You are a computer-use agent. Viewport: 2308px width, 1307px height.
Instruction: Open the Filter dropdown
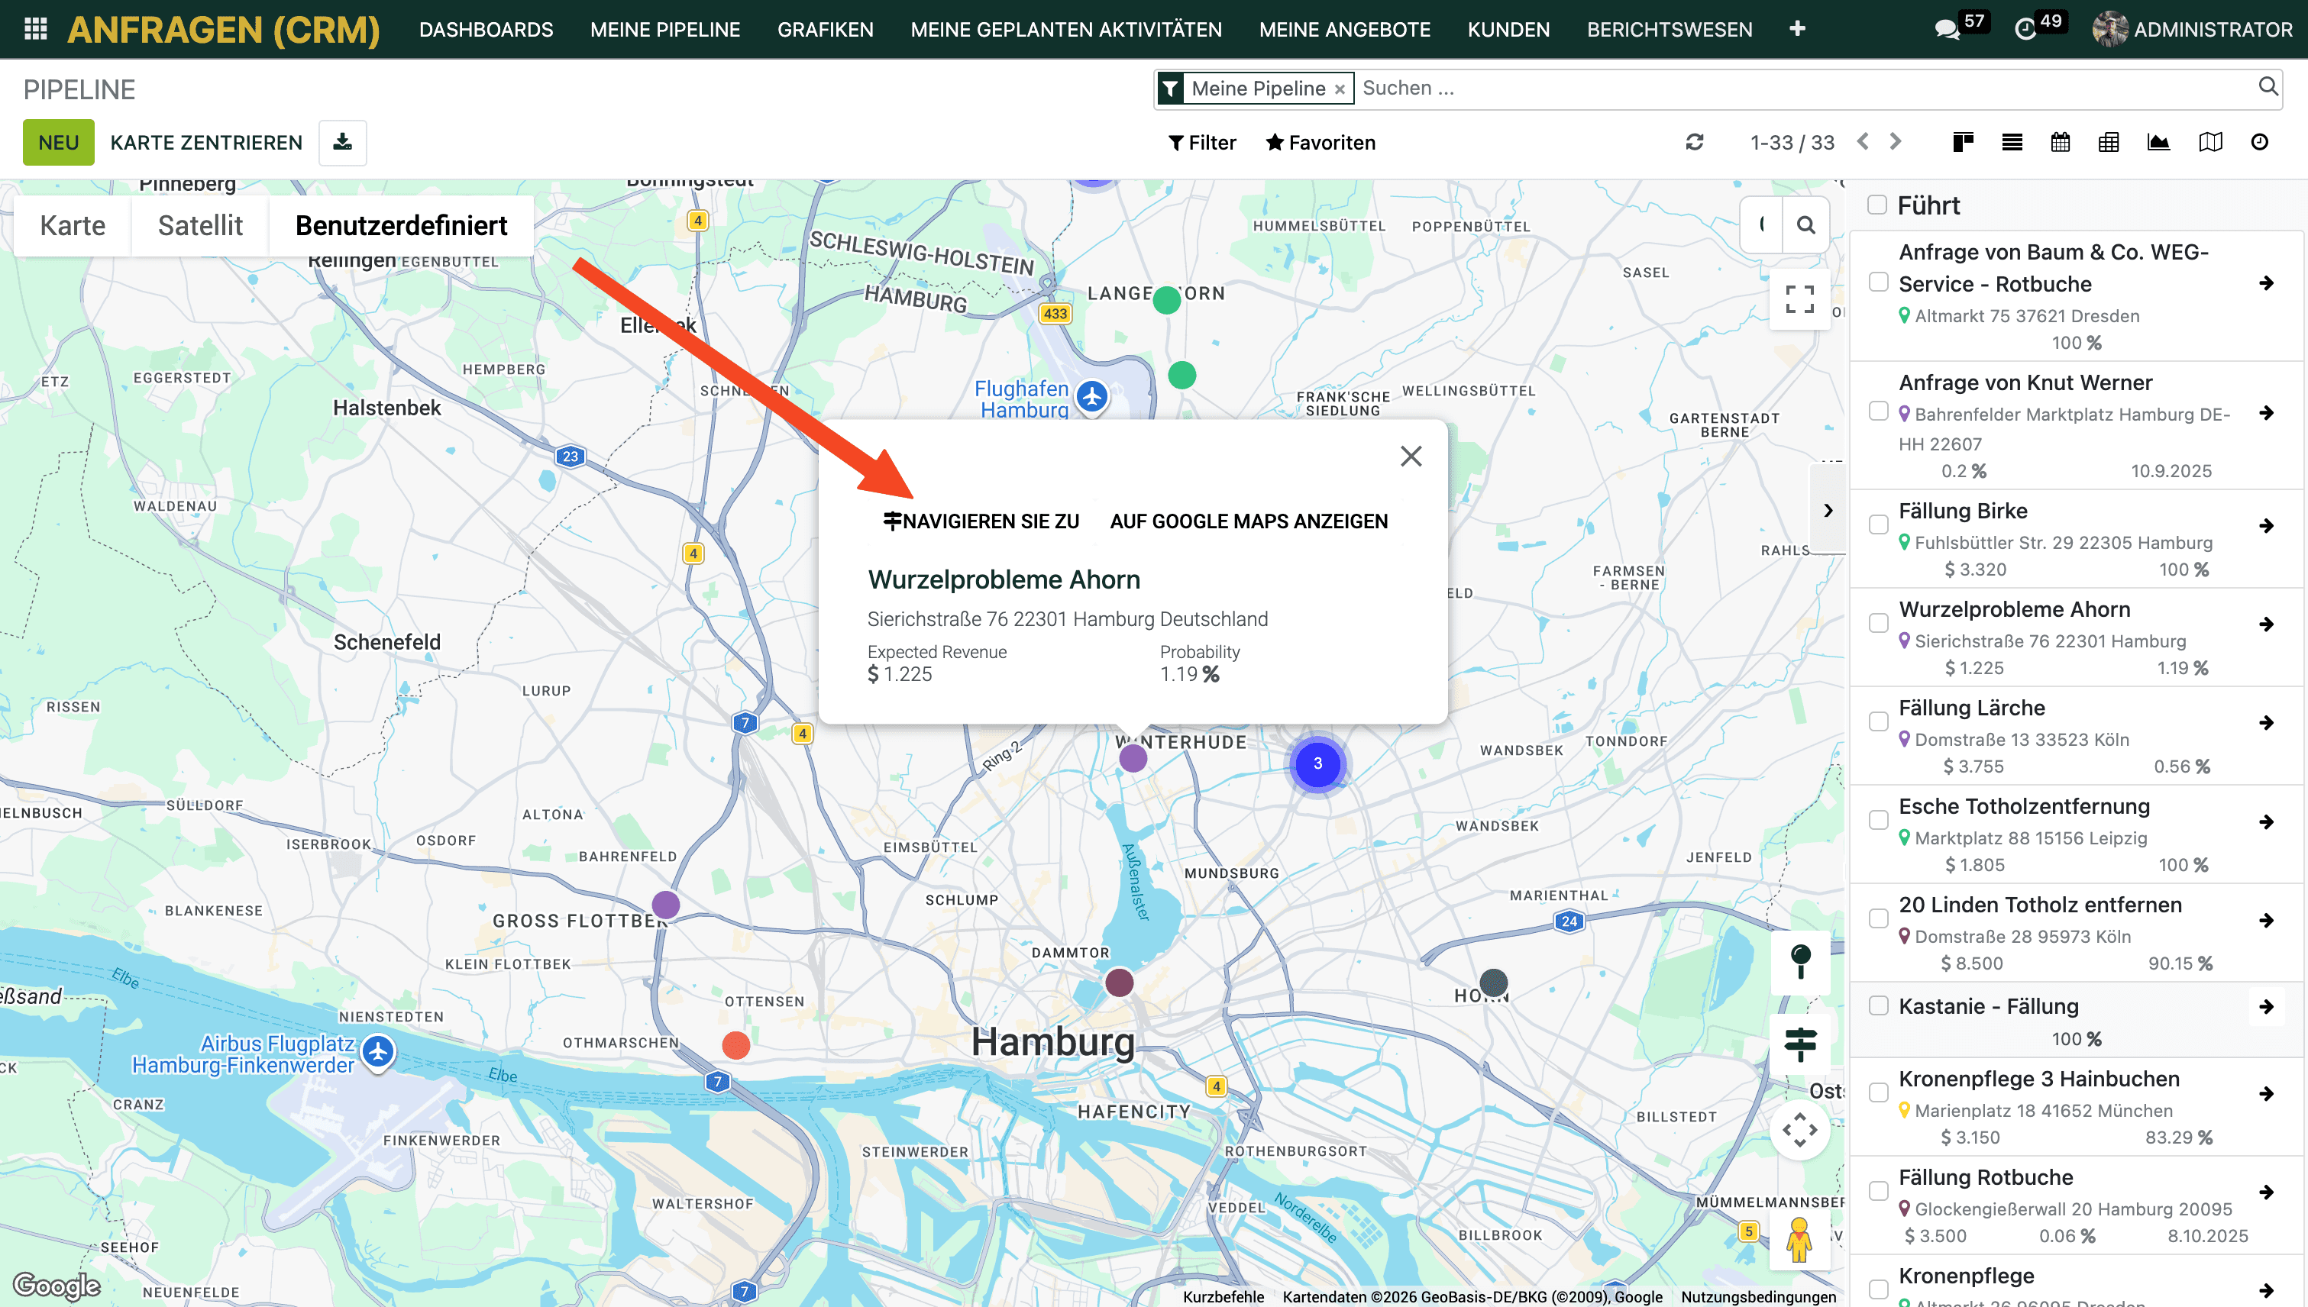[x=1201, y=142]
